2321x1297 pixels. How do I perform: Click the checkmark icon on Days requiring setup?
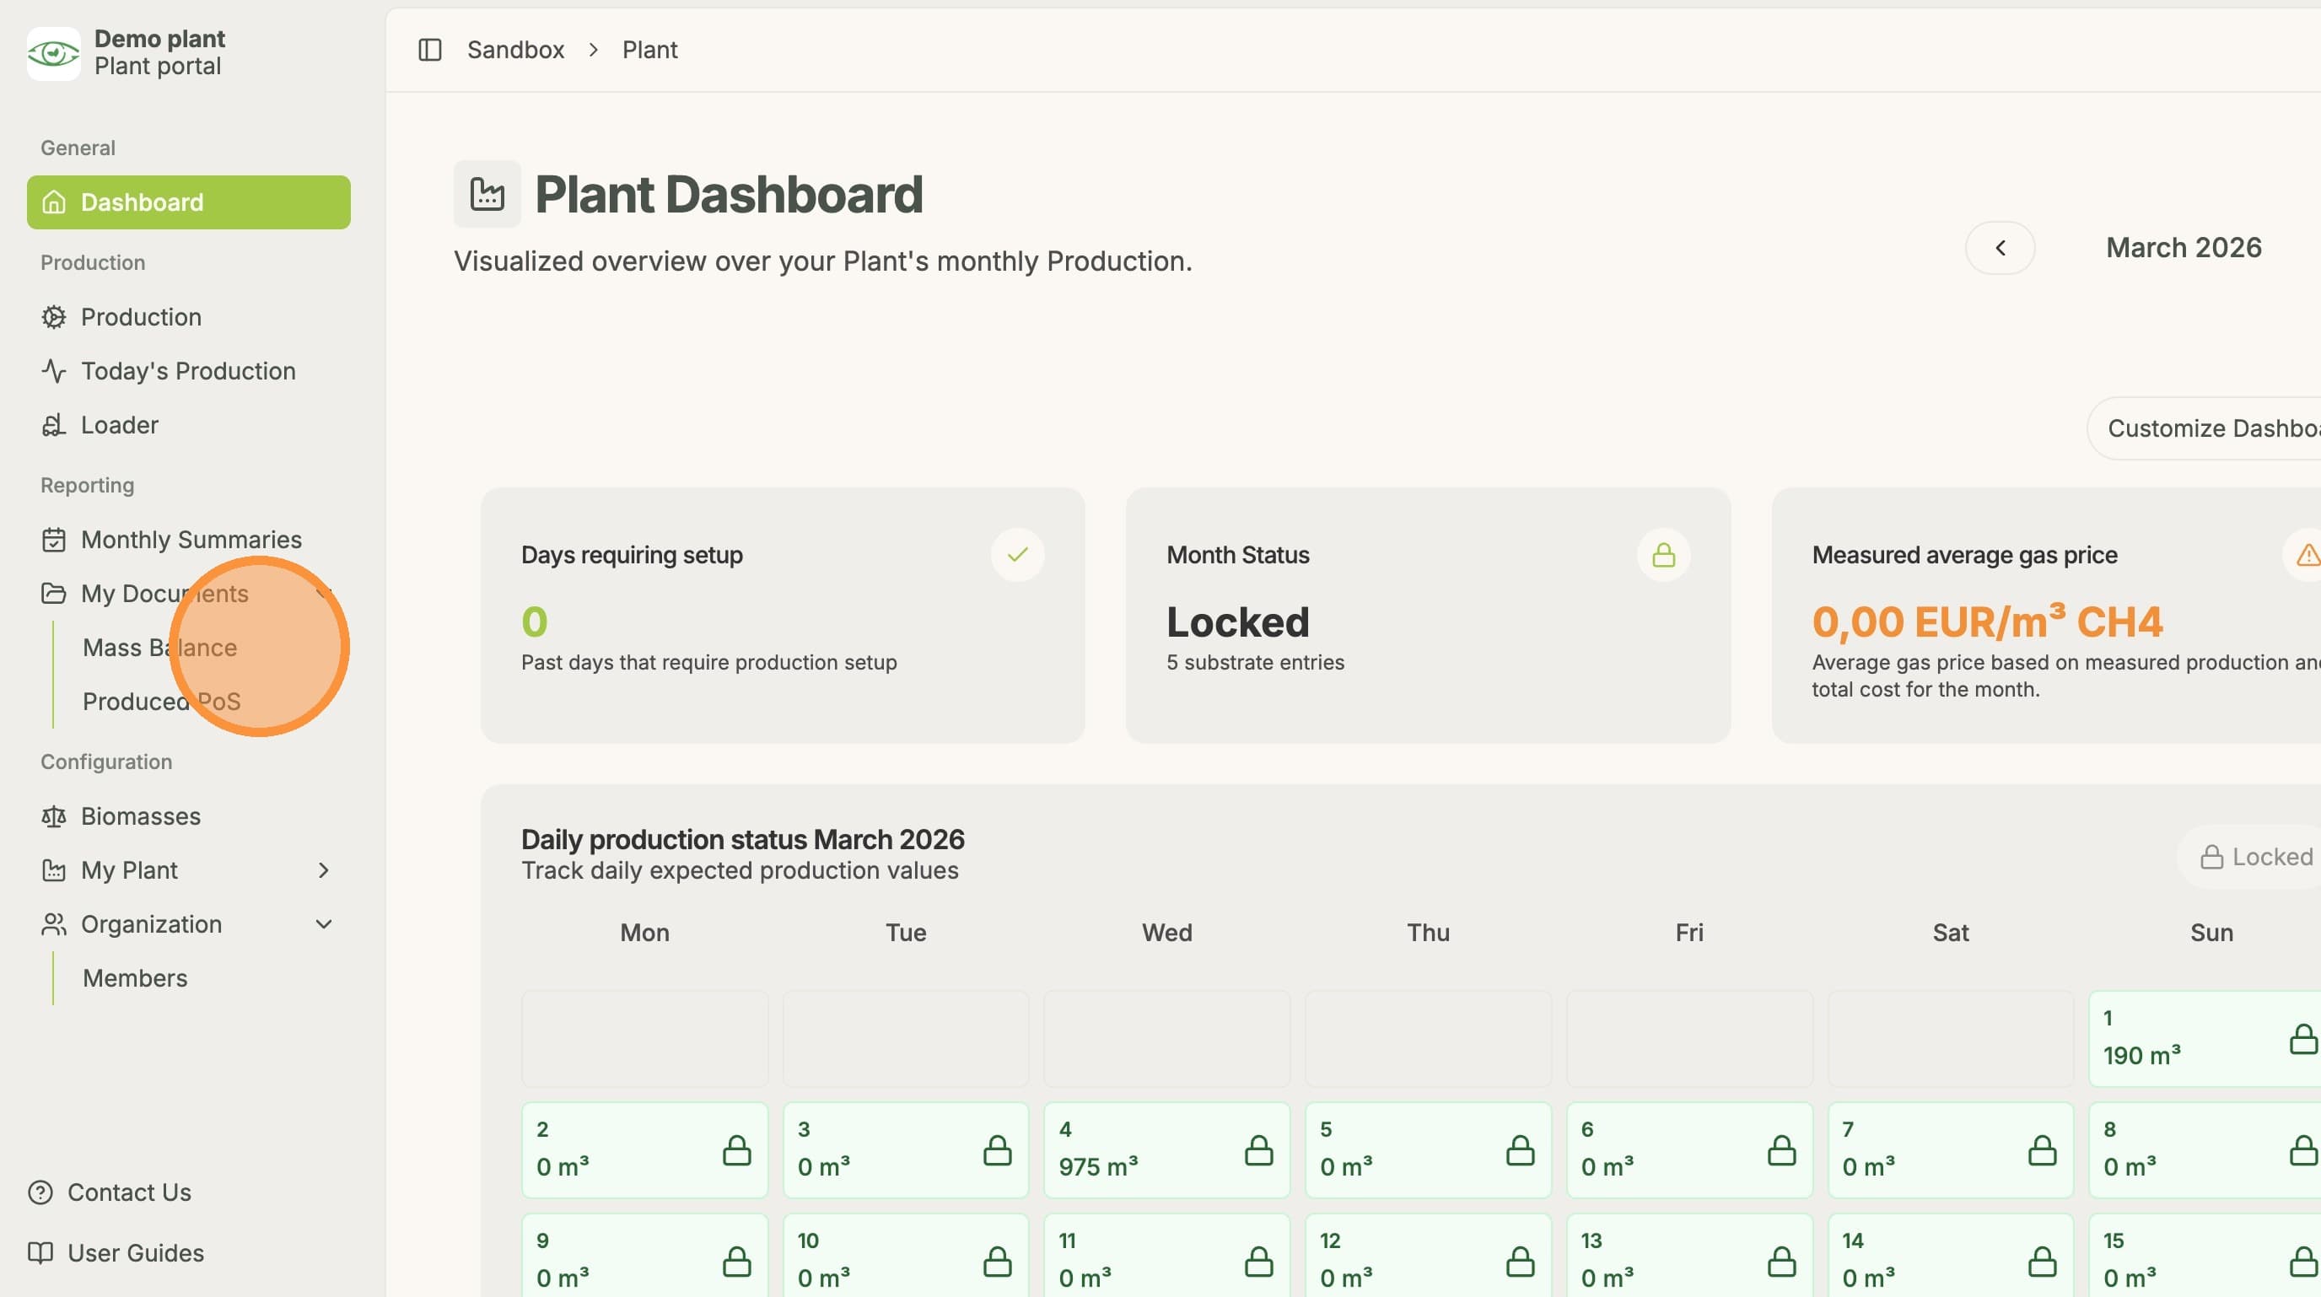1017,555
